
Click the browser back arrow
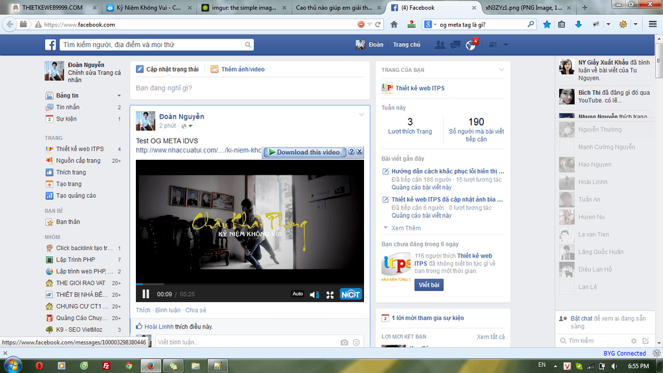click(x=9, y=25)
